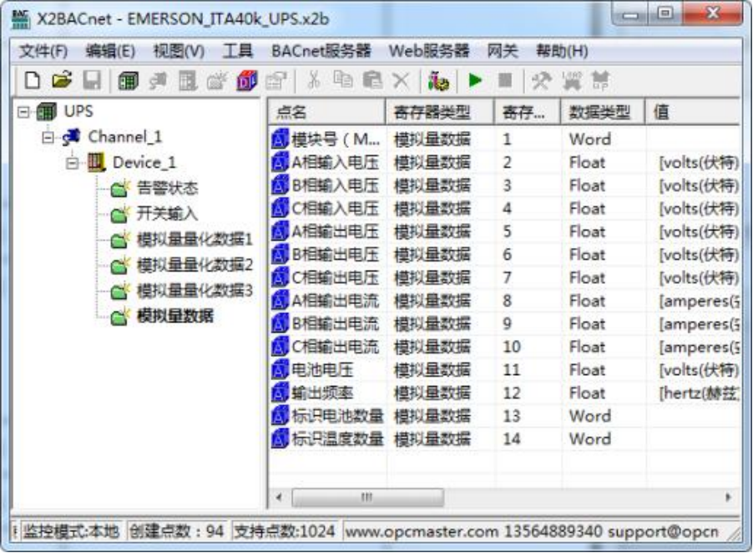This screenshot has height=553, width=753.
Task: Open the 编辑(E) menu
Action: (110, 51)
